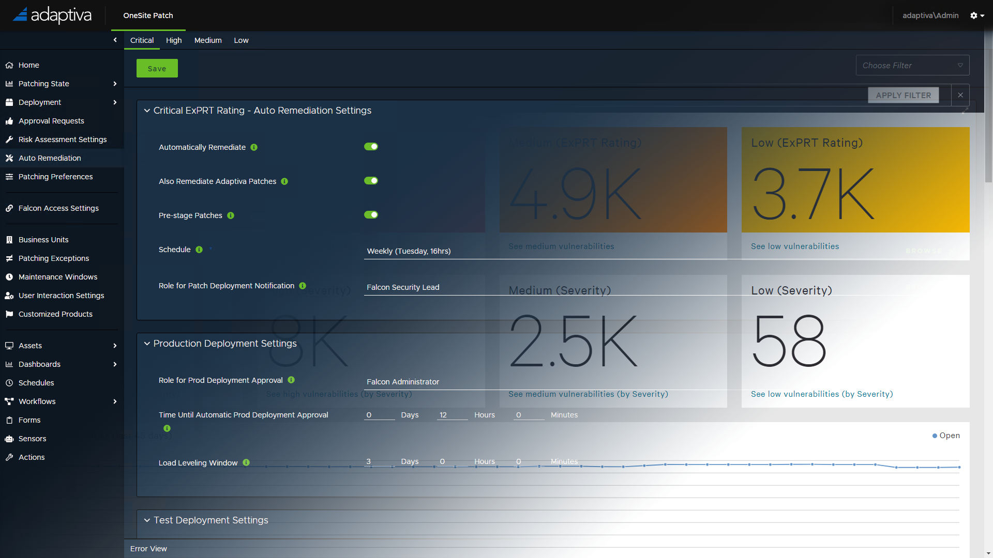Click the Hours field for Prod Approval
Viewport: 993px width, 558px height.
tap(452, 415)
